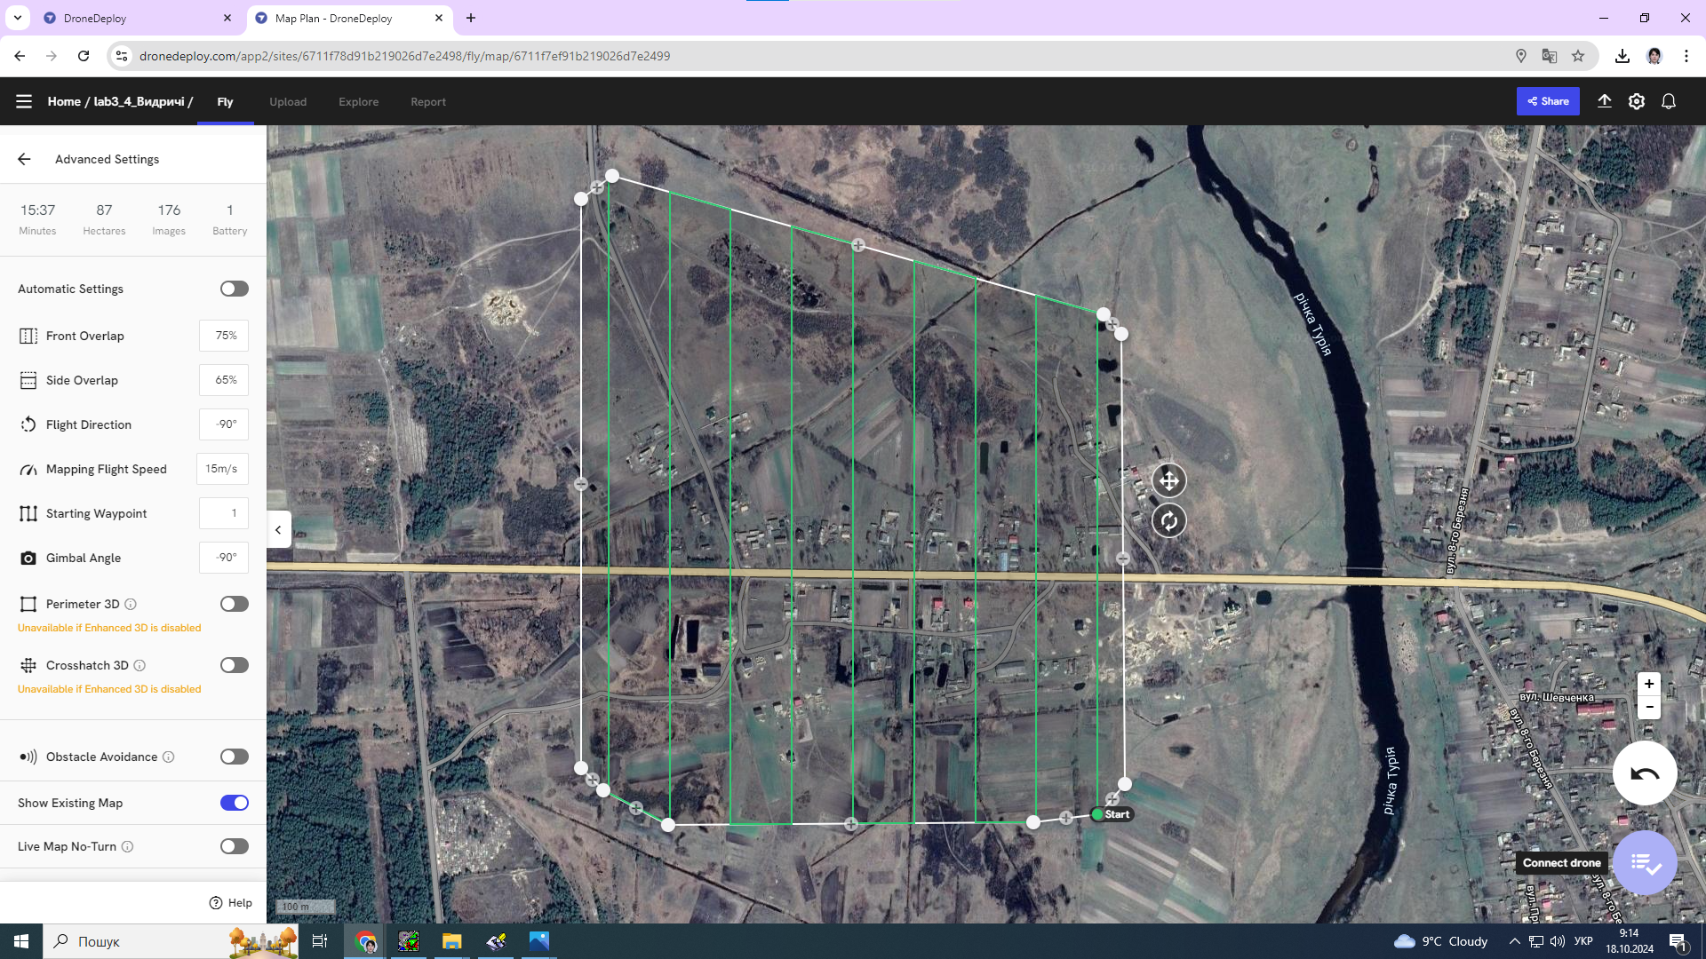Click the Connect drone checklist button

1645,862
